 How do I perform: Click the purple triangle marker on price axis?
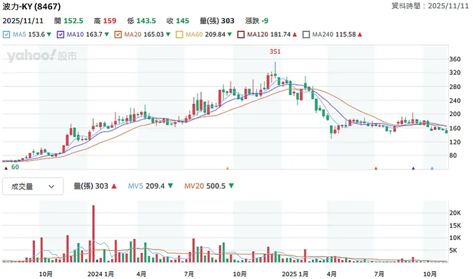(x=413, y=168)
